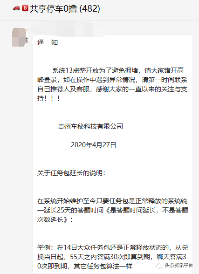Click the 头条资讯平台 watermark text
This screenshot has width=199, height=274.
point(178,265)
